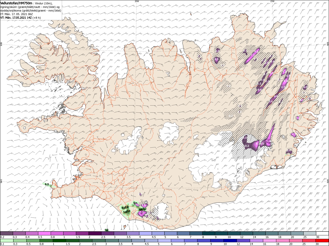Click the lower legend red swatch starting at 25
This screenshot has width=329, height=246.
[309, 241]
